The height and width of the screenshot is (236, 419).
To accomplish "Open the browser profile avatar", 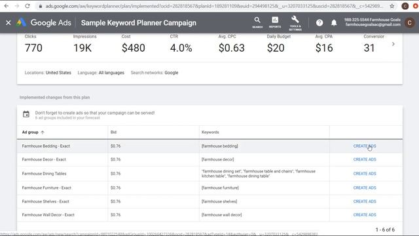I will pyautogui.click(x=405, y=6).
